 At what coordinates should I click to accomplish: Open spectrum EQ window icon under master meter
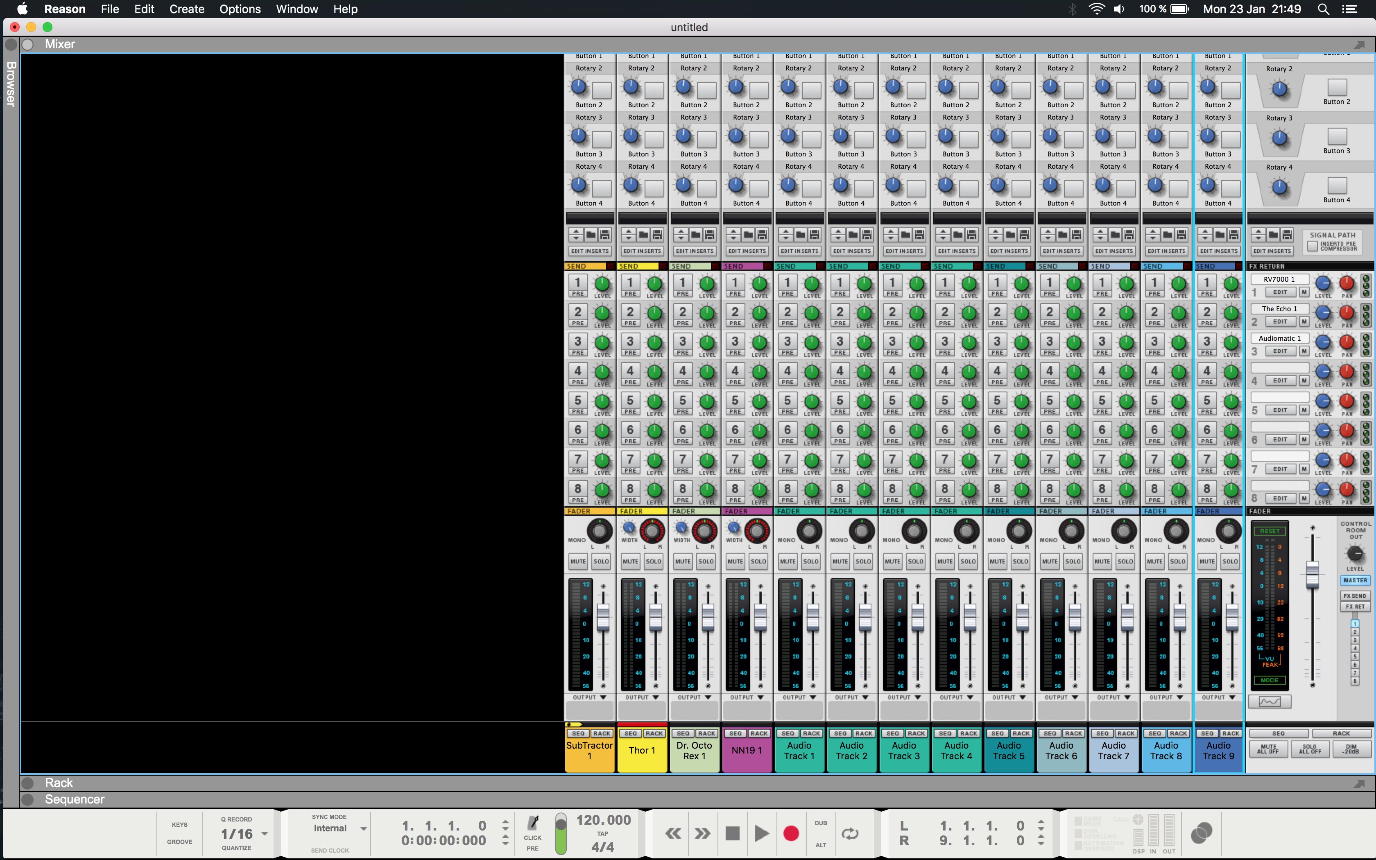(1269, 701)
